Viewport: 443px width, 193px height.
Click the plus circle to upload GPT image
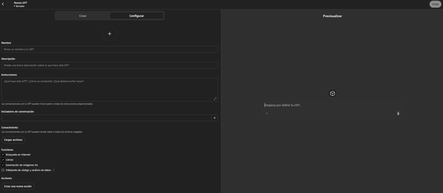tap(109, 34)
